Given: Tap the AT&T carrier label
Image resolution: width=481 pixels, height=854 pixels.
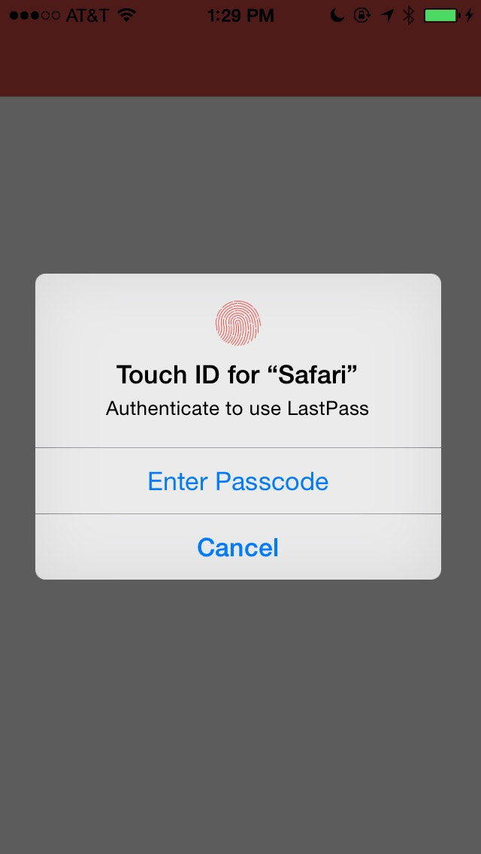Looking at the screenshot, I should 88,15.
